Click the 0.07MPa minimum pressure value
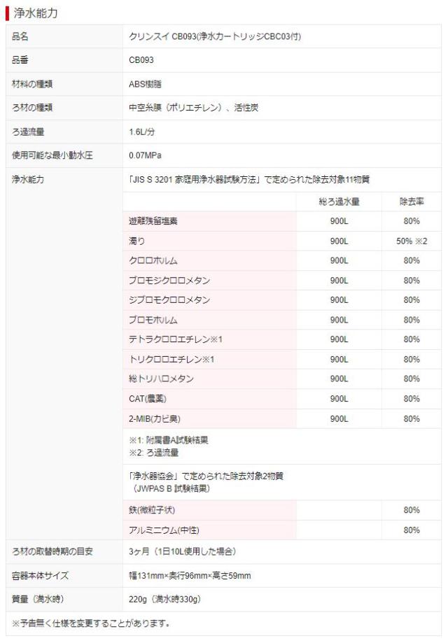The height and width of the screenshot is (643, 448). tap(146, 155)
